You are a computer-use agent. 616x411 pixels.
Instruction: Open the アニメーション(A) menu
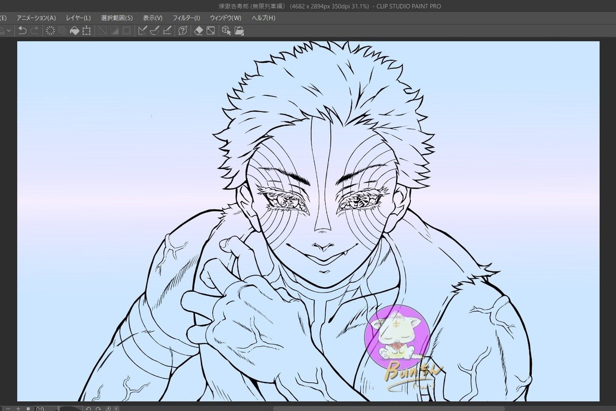(x=36, y=18)
